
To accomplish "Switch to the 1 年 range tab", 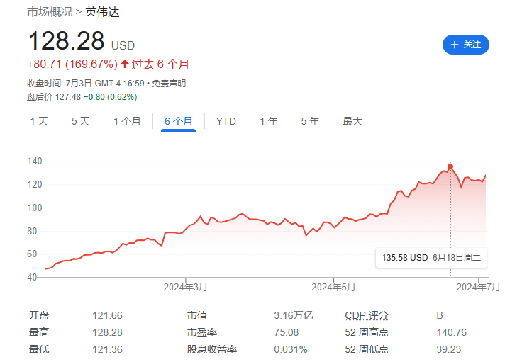I will tap(269, 121).
